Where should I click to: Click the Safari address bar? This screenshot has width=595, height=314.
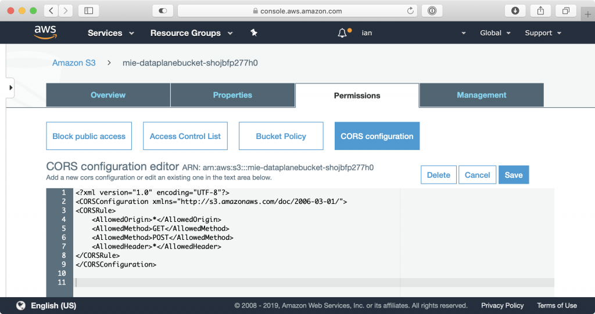297,10
